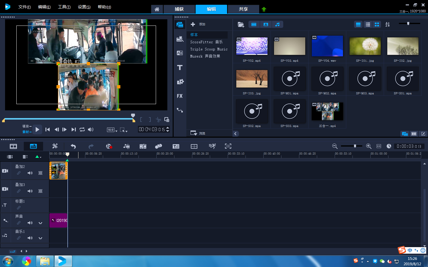Switch to the 共享 tab
Image resolution: width=428 pixels, height=267 pixels.
coord(243,9)
